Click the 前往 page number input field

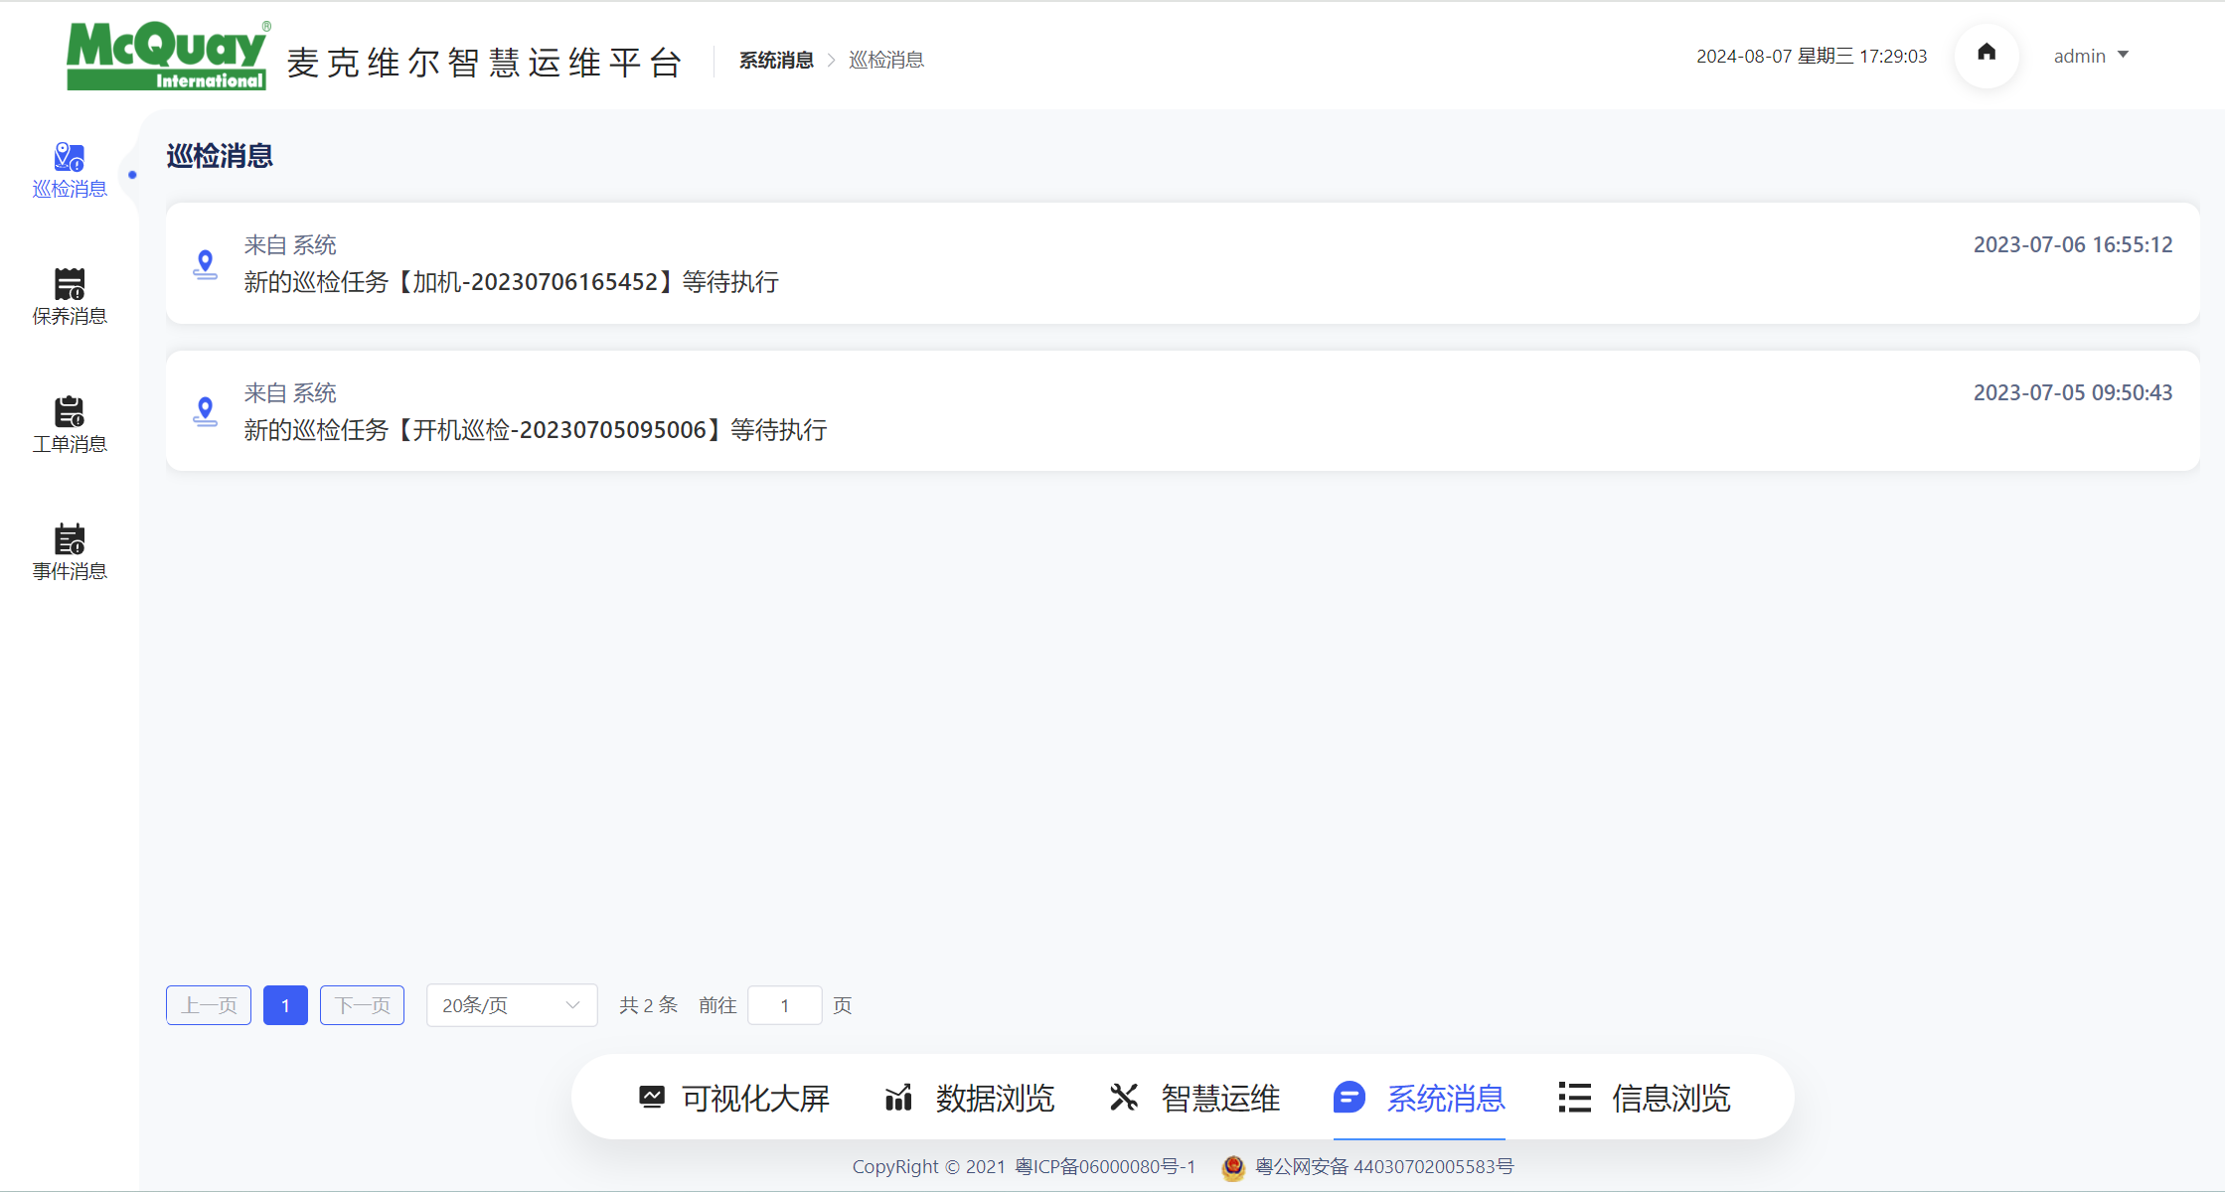click(x=784, y=1005)
